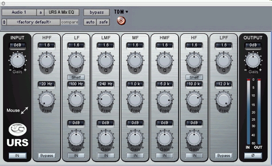Image resolution: width=272 pixels, height=166 pixels.
Task: Toggle the LMF band IN button
Action: [106, 155]
